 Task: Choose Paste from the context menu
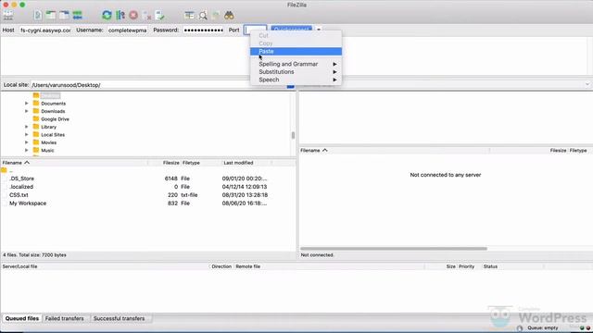(x=296, y=52)
